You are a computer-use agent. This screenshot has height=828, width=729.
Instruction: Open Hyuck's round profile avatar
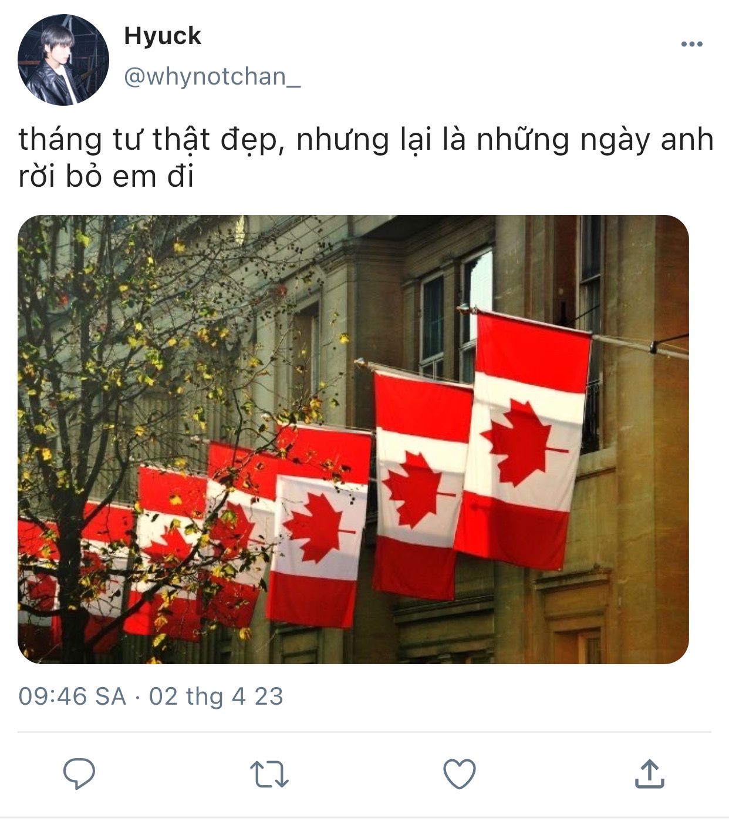[x=63, y=60]
